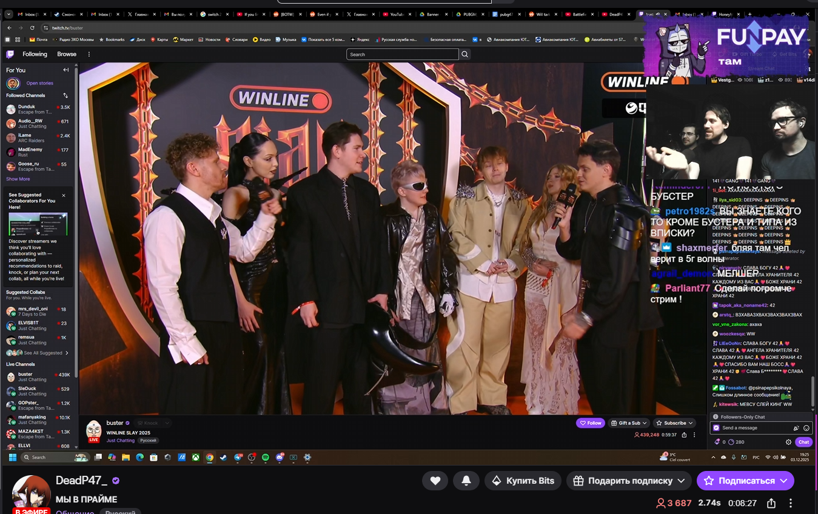Click the notification bell for DeadP47_

pyautogui.click(x=466, y=481)
